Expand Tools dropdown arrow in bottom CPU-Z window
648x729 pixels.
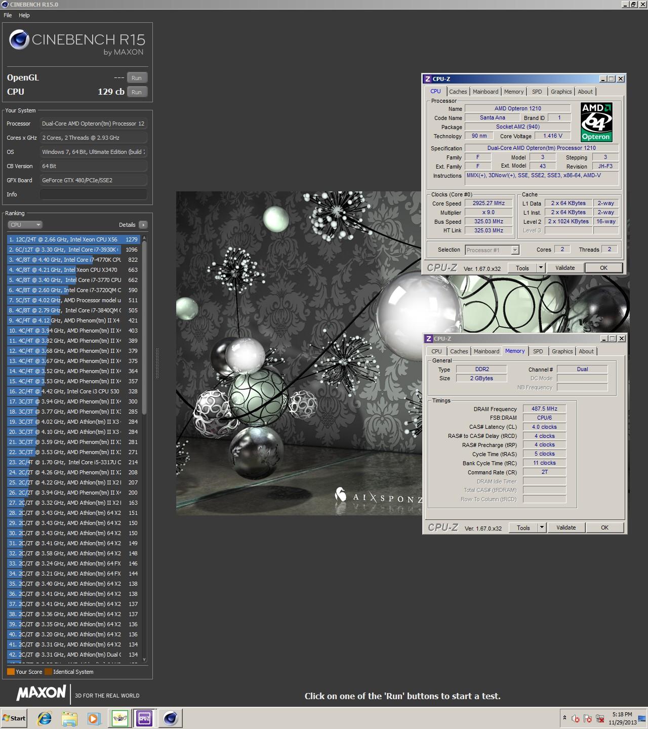tap(542, 528)
